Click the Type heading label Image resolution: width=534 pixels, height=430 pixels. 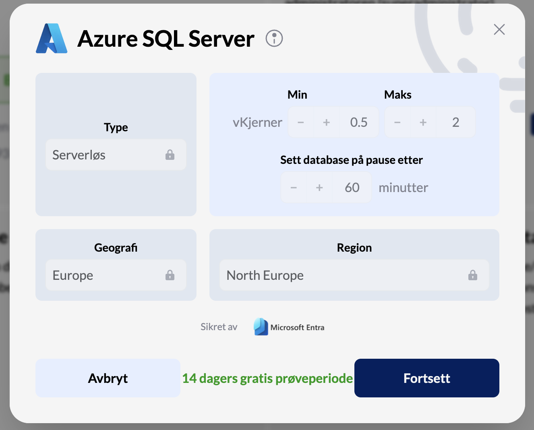point(116,128)
